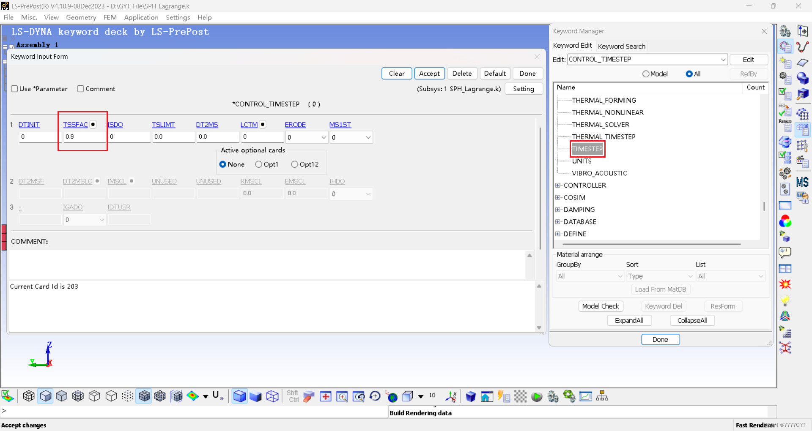812x431 pixels.
Task: Click the fringe color contour icon
Action: [x=193, y=396]
